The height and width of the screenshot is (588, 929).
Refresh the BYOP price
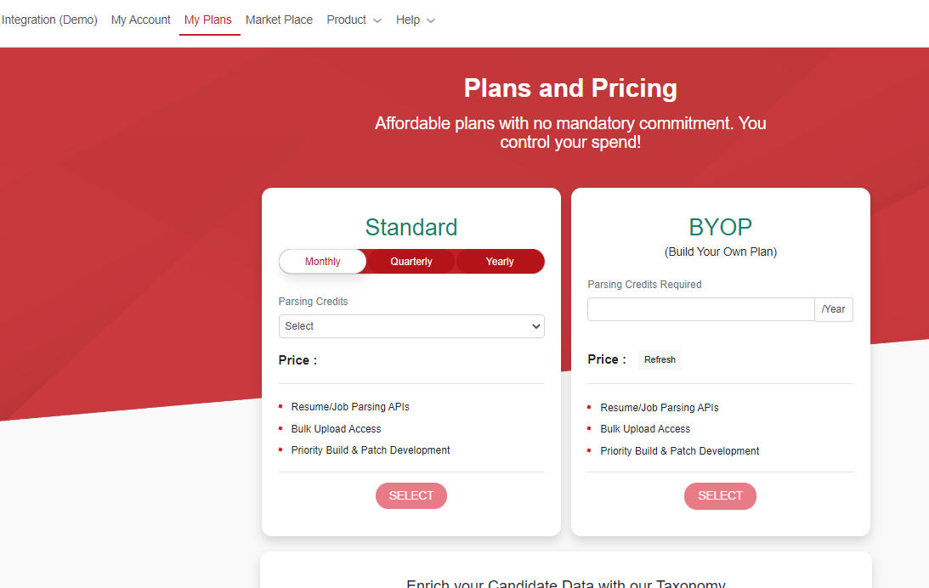pyautogui.click(x=660, y=359)
